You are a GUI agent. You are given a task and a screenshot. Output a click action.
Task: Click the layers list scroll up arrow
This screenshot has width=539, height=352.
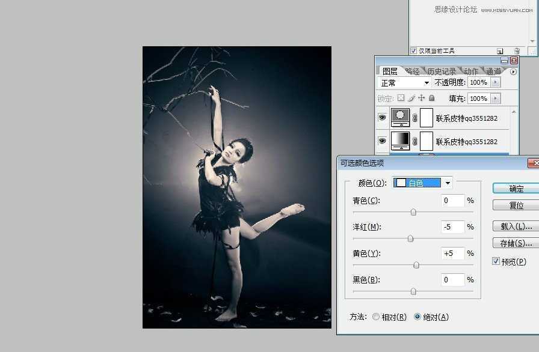pyautogui.click(x=514, y=112)
